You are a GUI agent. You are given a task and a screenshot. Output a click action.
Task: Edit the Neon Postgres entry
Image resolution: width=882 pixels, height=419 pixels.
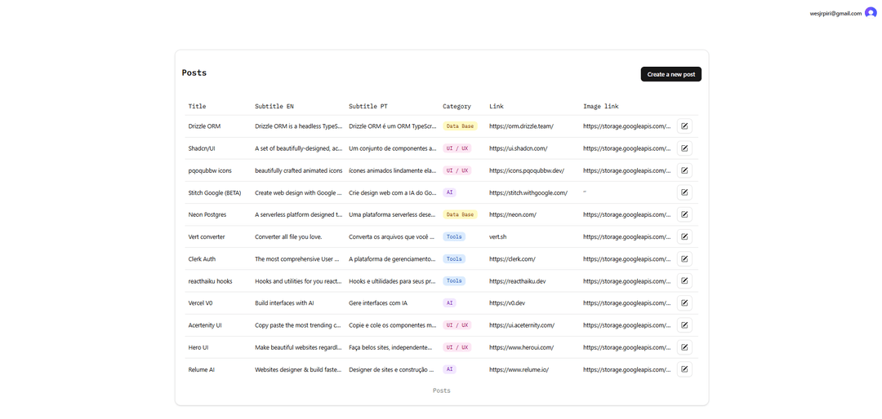684,214
